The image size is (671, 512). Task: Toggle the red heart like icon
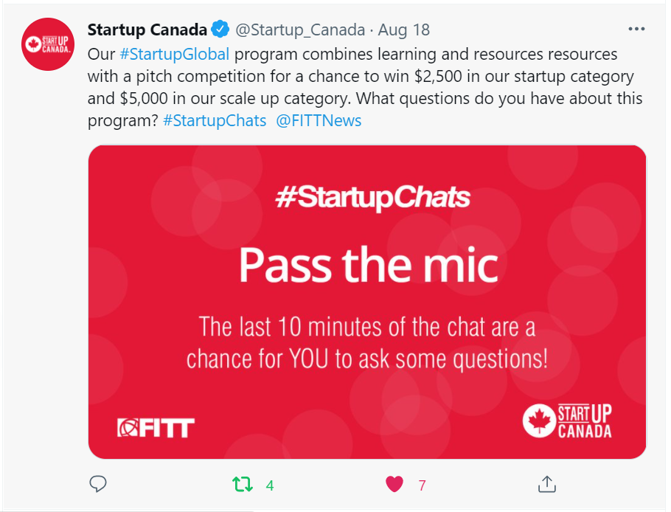click(394, 485)
